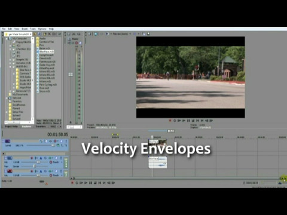Click Record button in timeline transport bar
Image resolution: width=287 pixels, height=215 pixels.
pos(72,183)
